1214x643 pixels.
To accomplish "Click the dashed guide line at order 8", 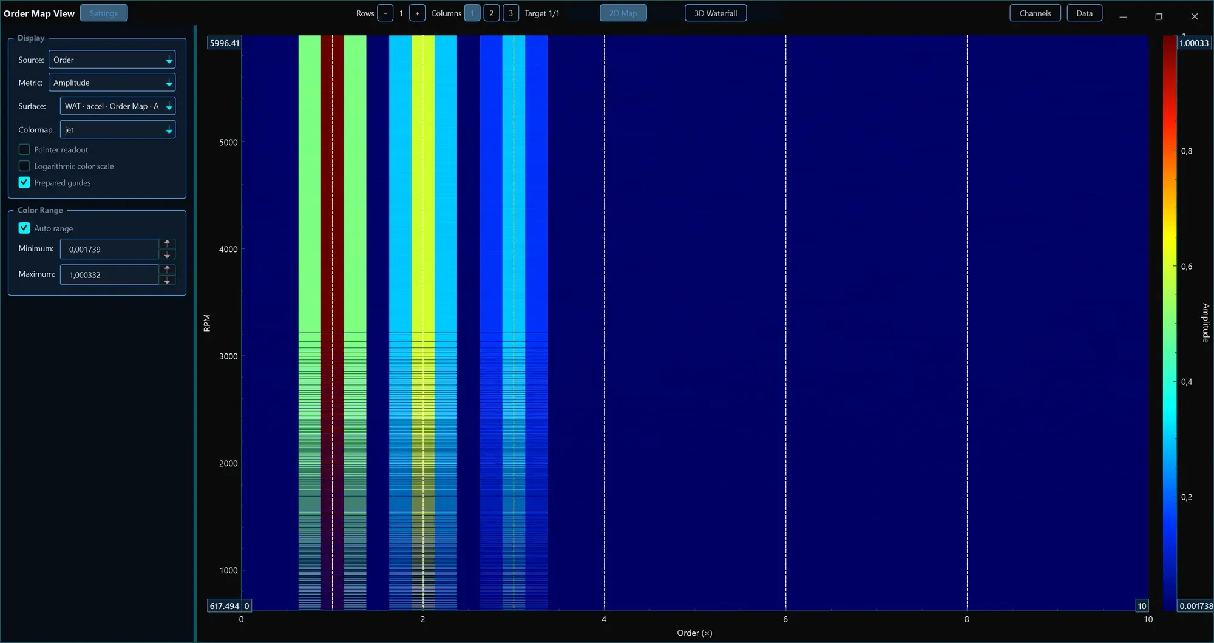I will coord(967,323).
